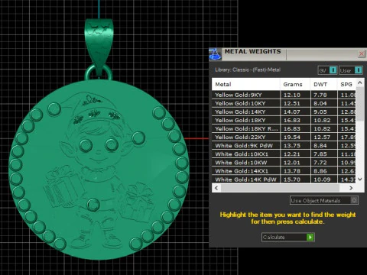This screenshot has height=275, width=367.
Task: Toggle the GV switch
Action: (328, 70)
